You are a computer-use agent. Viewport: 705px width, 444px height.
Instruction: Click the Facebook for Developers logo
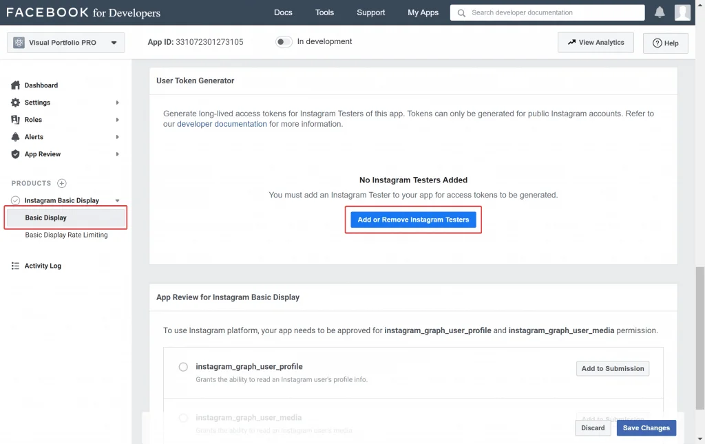83,12
